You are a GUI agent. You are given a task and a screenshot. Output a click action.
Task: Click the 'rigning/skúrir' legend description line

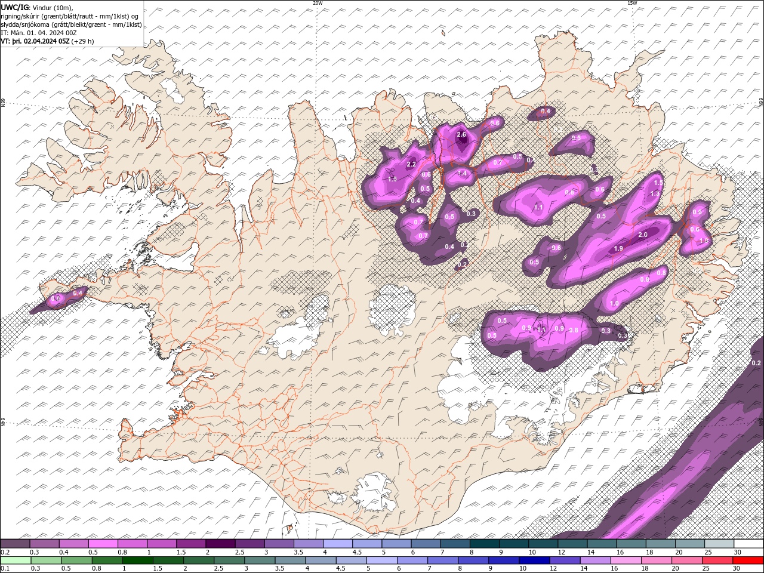pos(70,16)
